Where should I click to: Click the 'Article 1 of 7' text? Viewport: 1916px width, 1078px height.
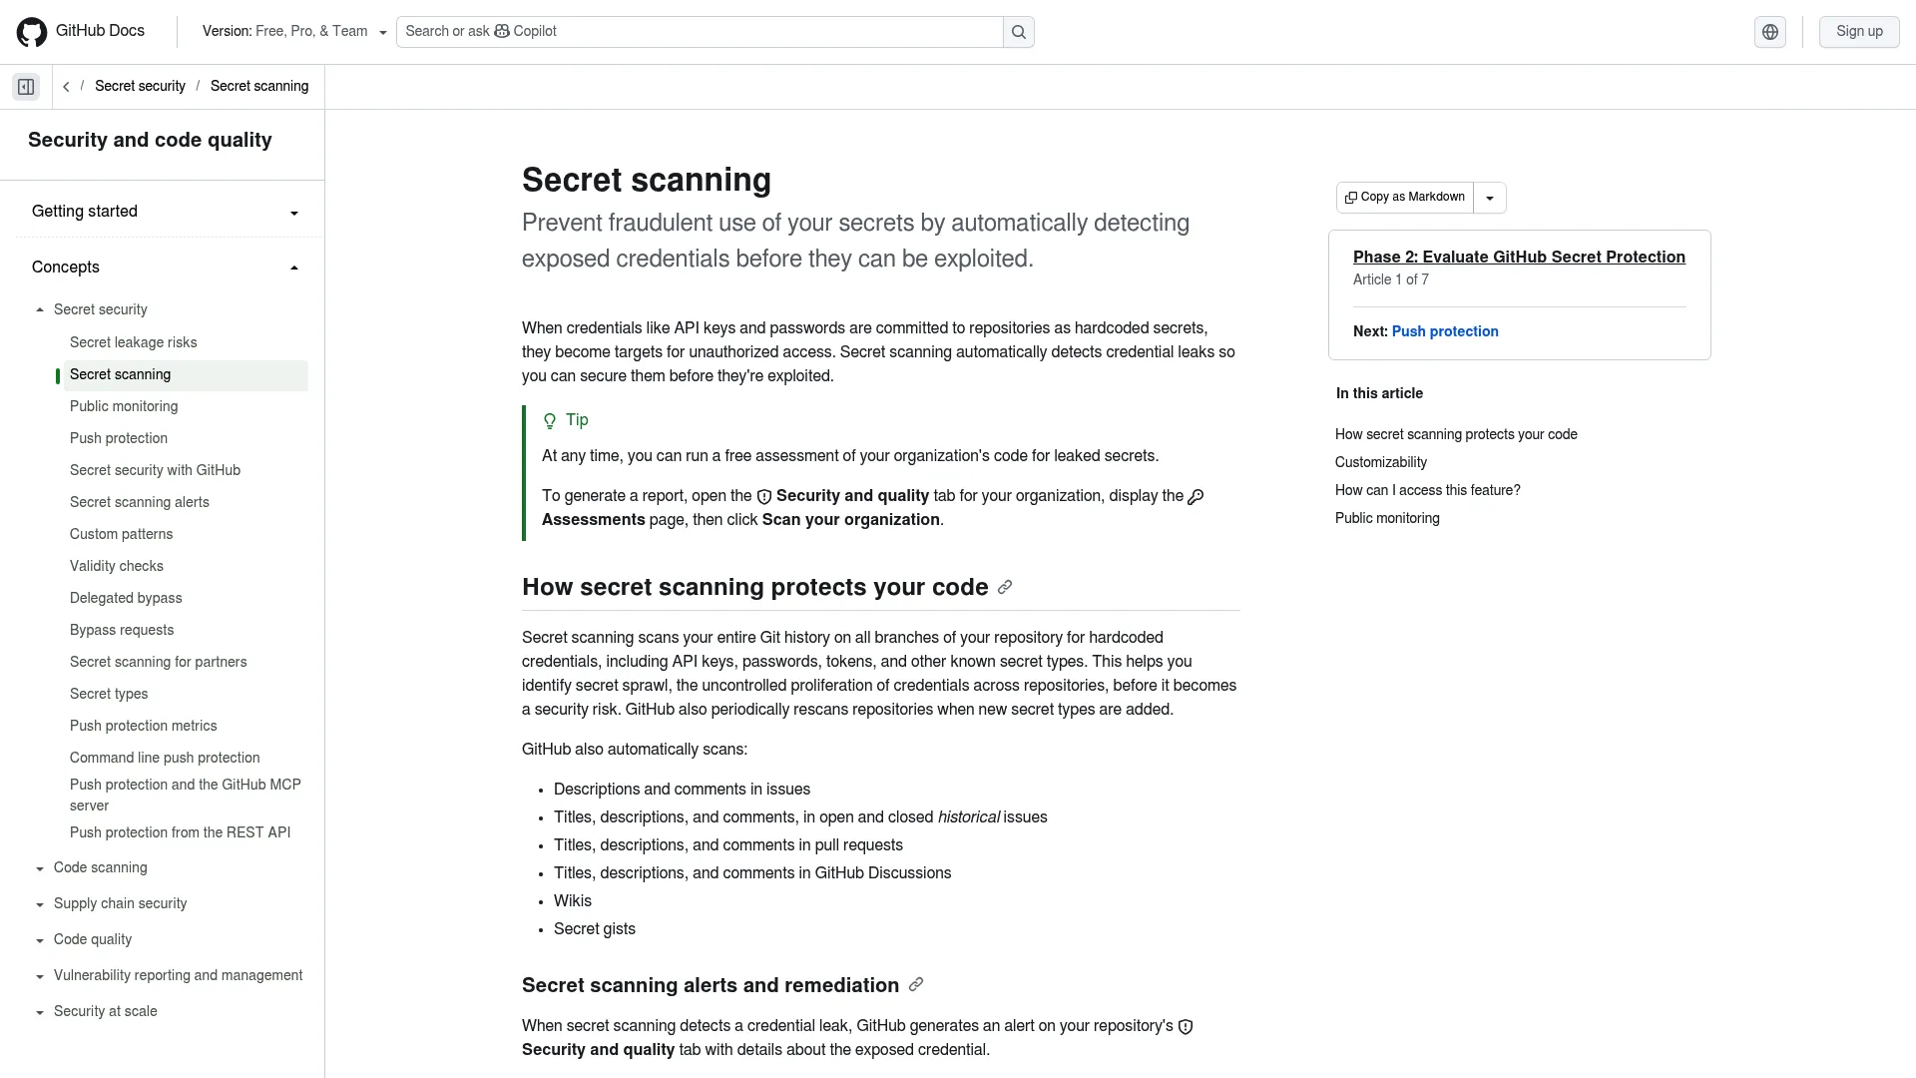point(1391,279)
